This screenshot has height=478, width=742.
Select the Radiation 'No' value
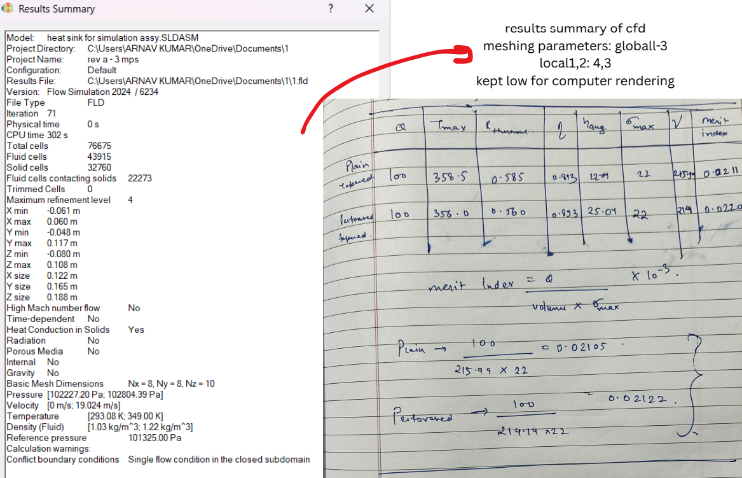point(93,341)
